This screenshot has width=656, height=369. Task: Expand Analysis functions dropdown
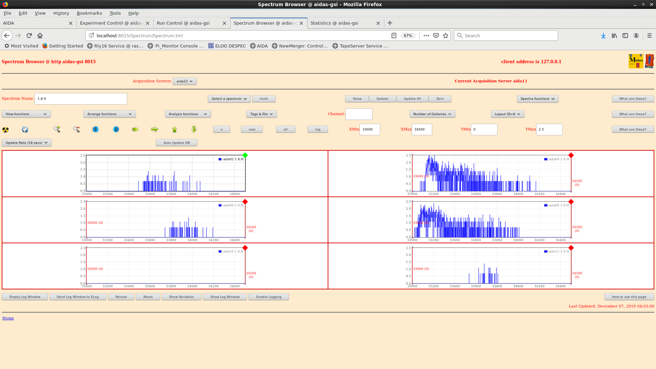click(x=188, y=114)
